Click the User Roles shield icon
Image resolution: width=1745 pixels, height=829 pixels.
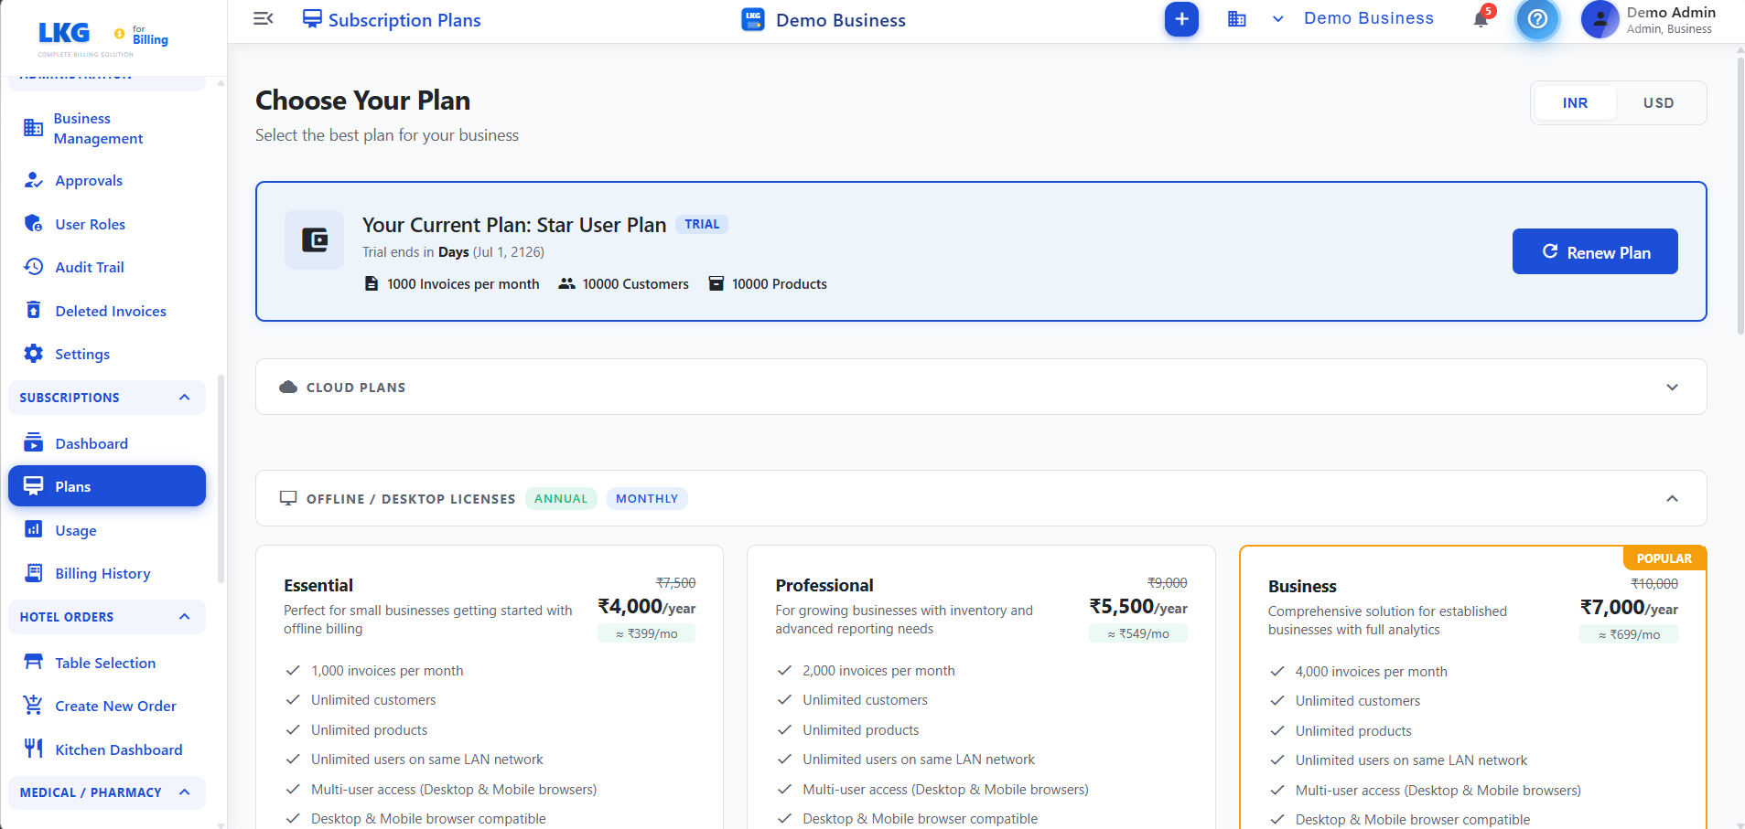pyautogui.click(x=34, y=224)
